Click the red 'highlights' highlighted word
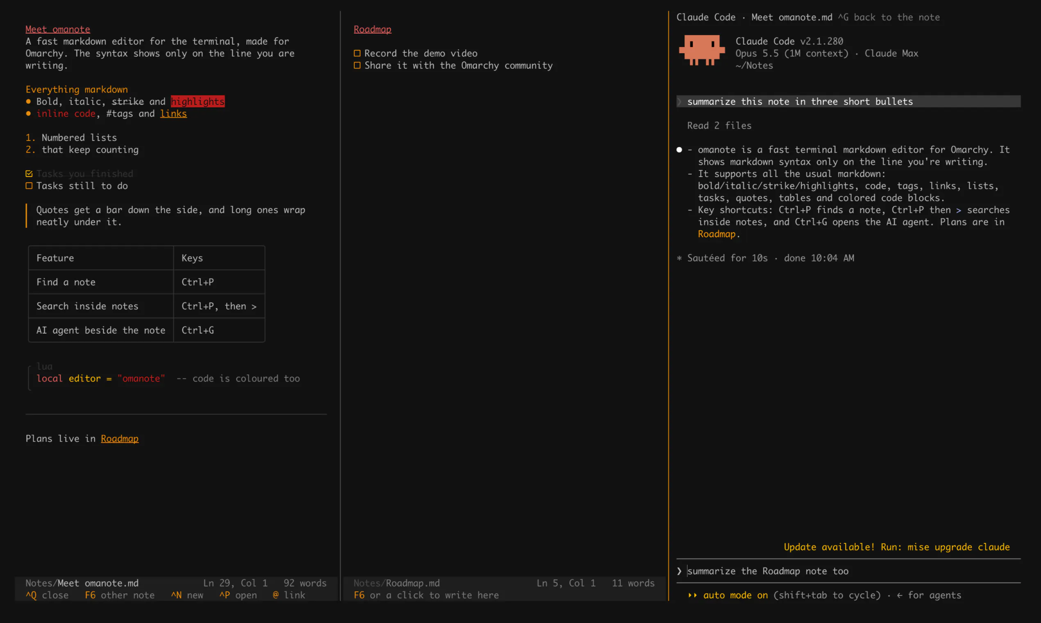1041x623 pixels. 198,101
